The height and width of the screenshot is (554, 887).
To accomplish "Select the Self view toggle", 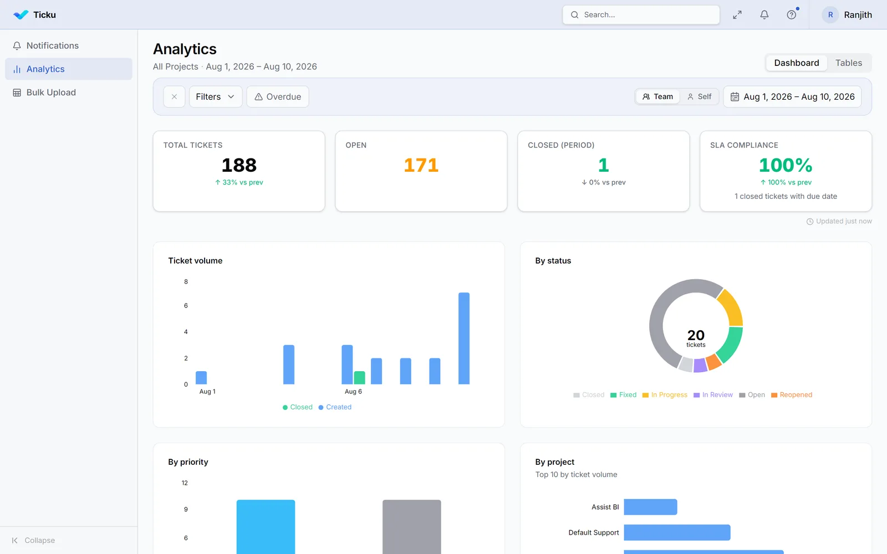I will tap(699, 96).
